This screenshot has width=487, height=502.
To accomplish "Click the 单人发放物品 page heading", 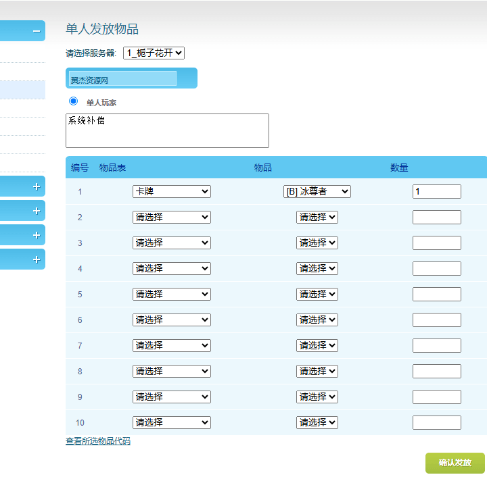I will tap(102, 29).
